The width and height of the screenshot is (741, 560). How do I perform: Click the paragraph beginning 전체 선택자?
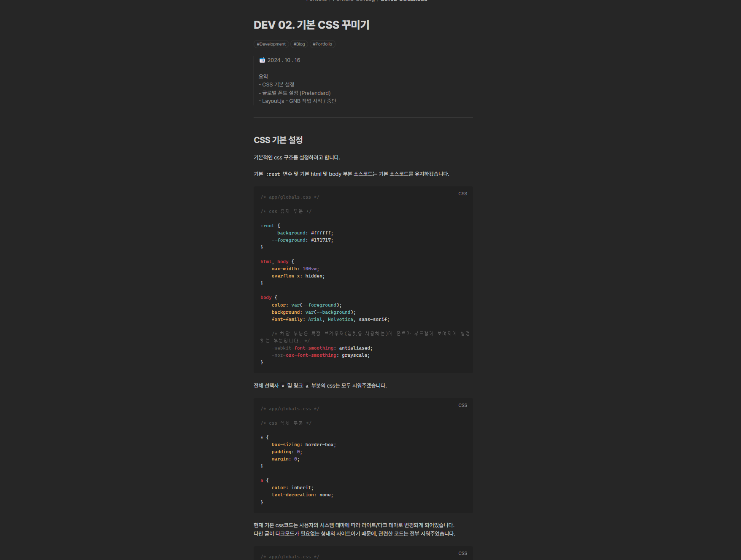(x=320, y=386)
